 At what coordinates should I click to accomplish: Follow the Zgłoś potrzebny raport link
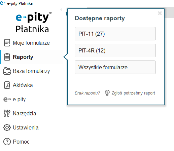tap(133, 93)
